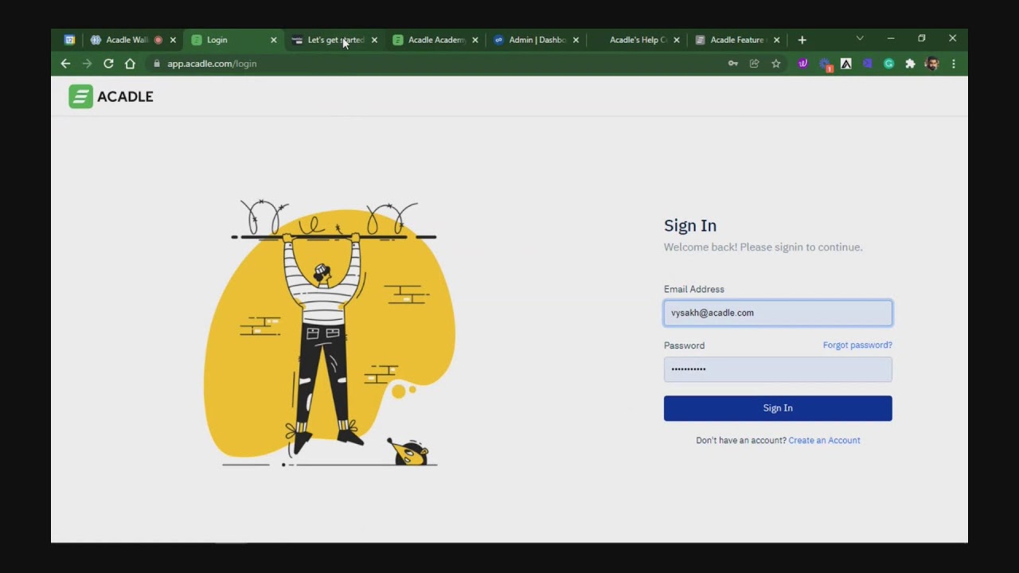Screen dimensions: 1019x573
Task: Restore down the browser window
Action: (922, 38)
